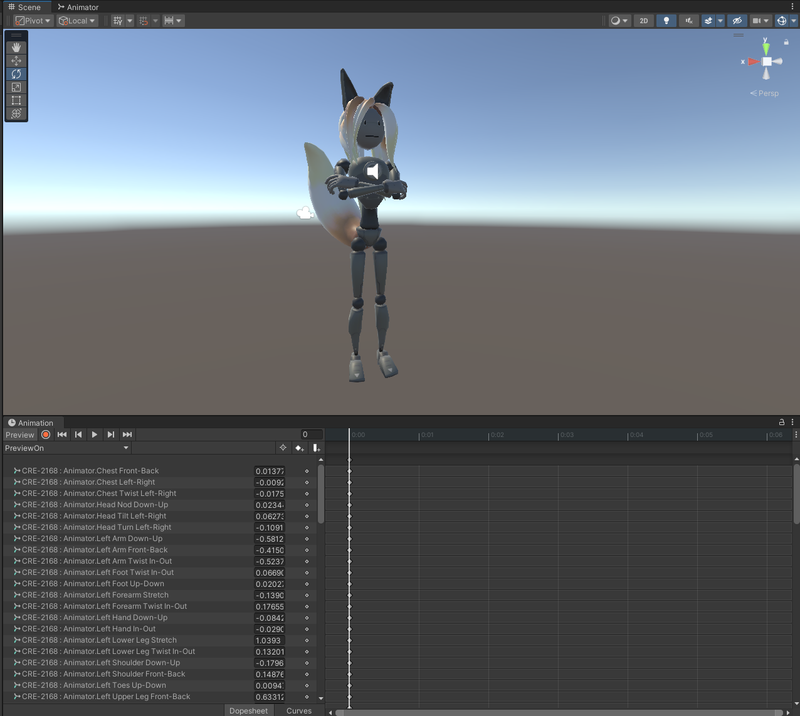The height and width of the screenshot is (716, 800).
Task: Select Head Nod Down-Up property row
Action: 160,505
